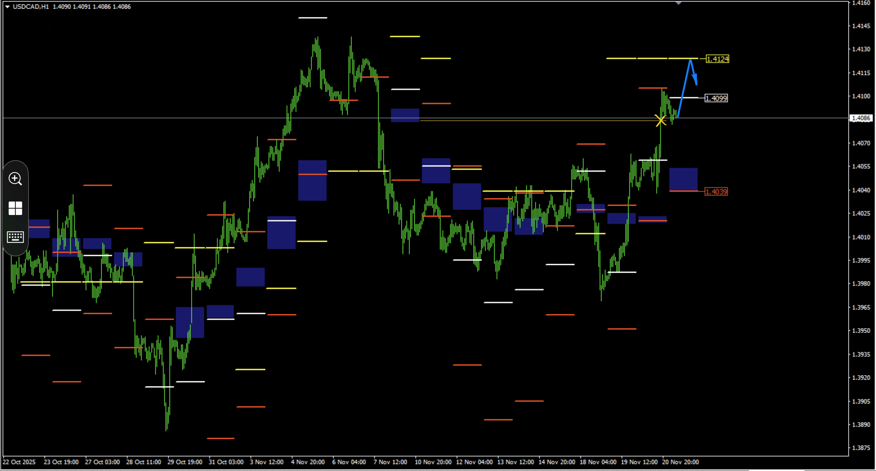Click the yellow X marker on the chart
Screen dimensions: 876x471
[x=661, y=121]
